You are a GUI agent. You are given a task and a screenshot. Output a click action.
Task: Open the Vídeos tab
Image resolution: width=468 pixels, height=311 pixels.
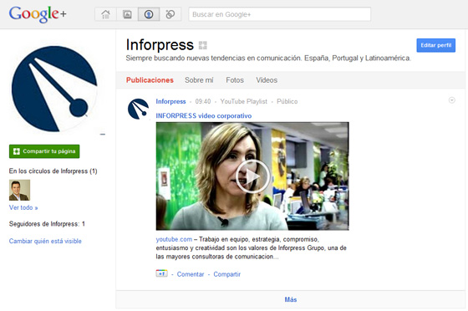[267, 80]
